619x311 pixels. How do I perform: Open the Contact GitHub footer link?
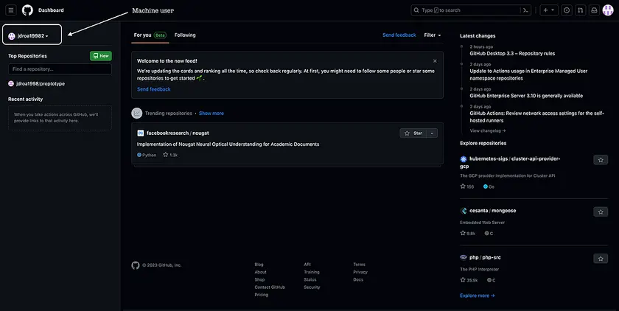tap(270, 287)
